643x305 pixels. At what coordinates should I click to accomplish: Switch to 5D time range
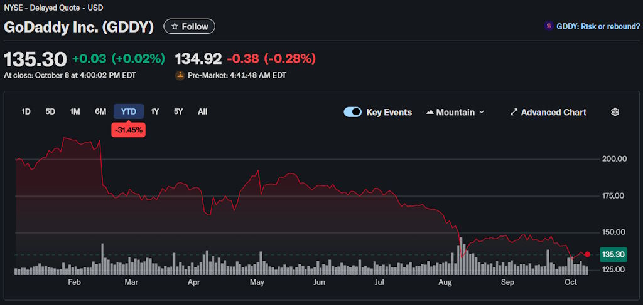point(50,112)
